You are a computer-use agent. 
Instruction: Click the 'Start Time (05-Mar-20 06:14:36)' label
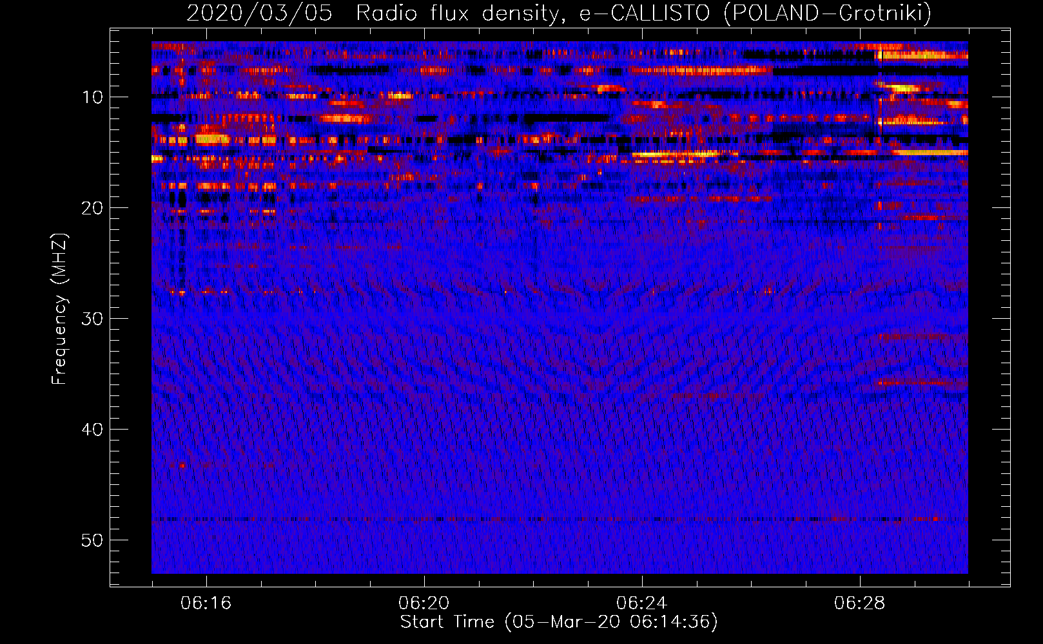559,622
